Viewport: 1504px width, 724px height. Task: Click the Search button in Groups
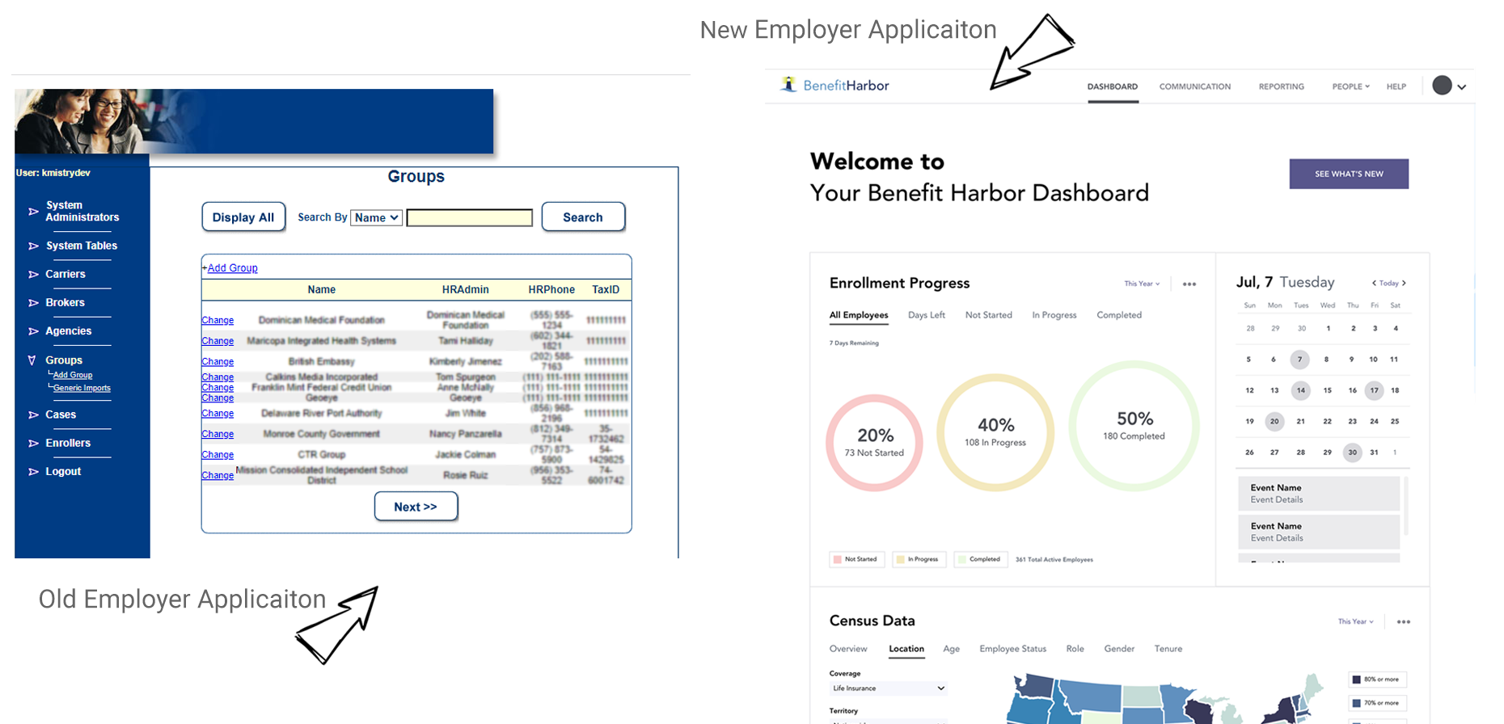pyautogui.click(x=583, y=217)
